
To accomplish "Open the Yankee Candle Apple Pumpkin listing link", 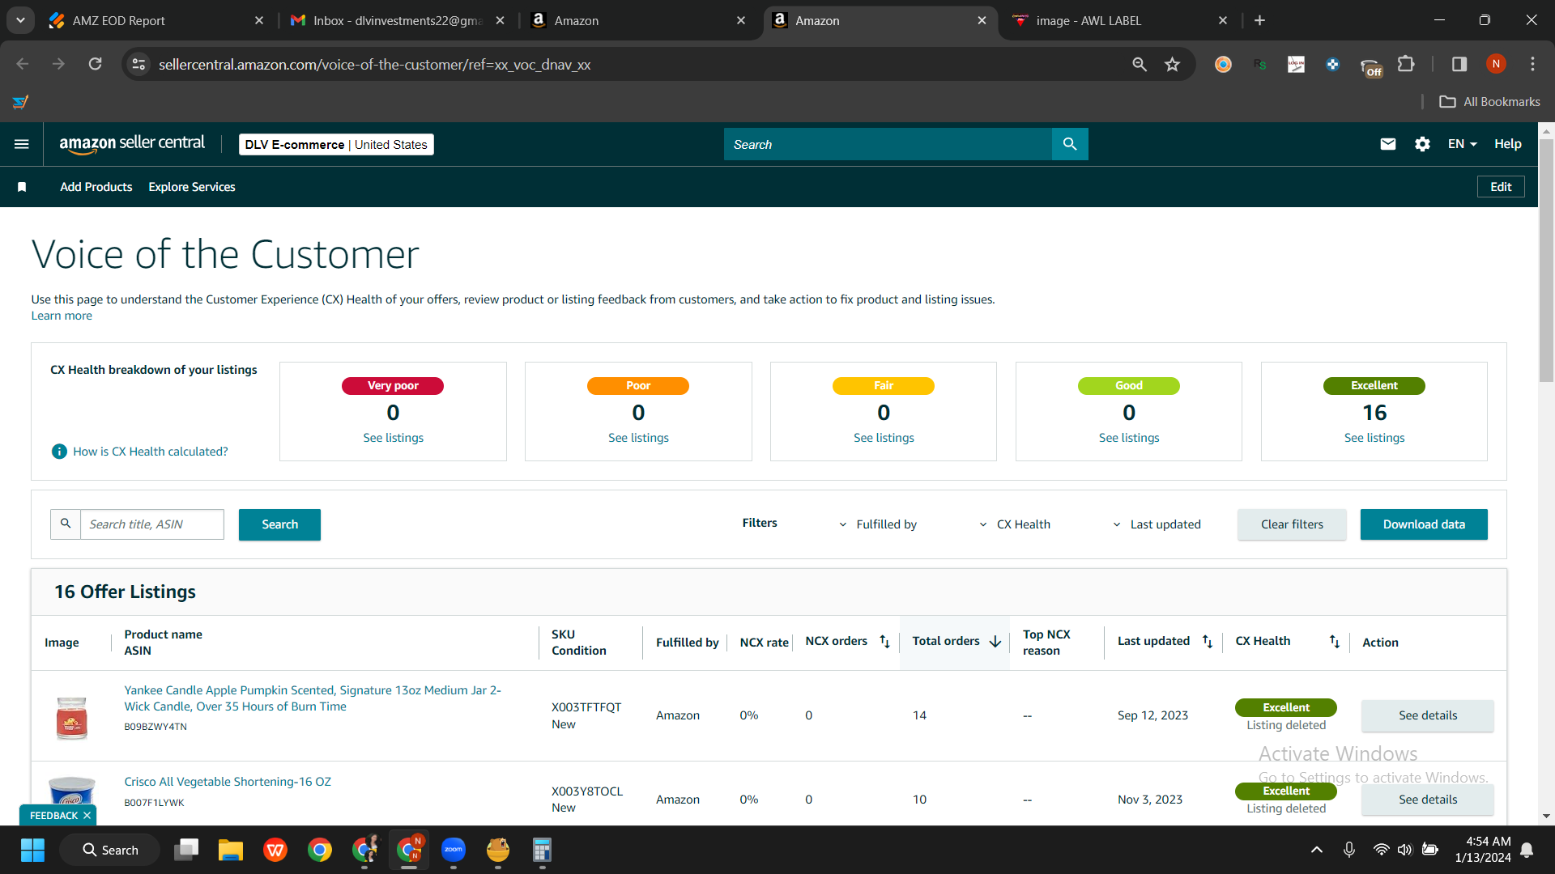I will (313, 698).
